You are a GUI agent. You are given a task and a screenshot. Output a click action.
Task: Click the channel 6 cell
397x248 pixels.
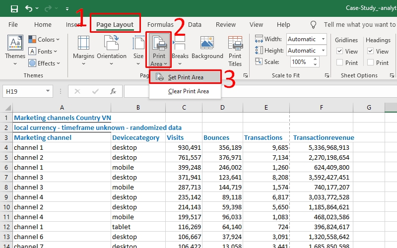pyautogui.click(x=62, y=237)
